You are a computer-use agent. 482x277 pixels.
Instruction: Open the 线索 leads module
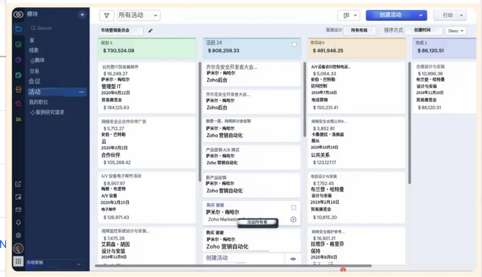click(x=34, y=50)
